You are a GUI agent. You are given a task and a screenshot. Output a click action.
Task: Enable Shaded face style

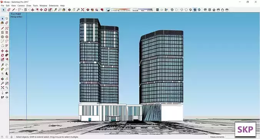[190, 10]
